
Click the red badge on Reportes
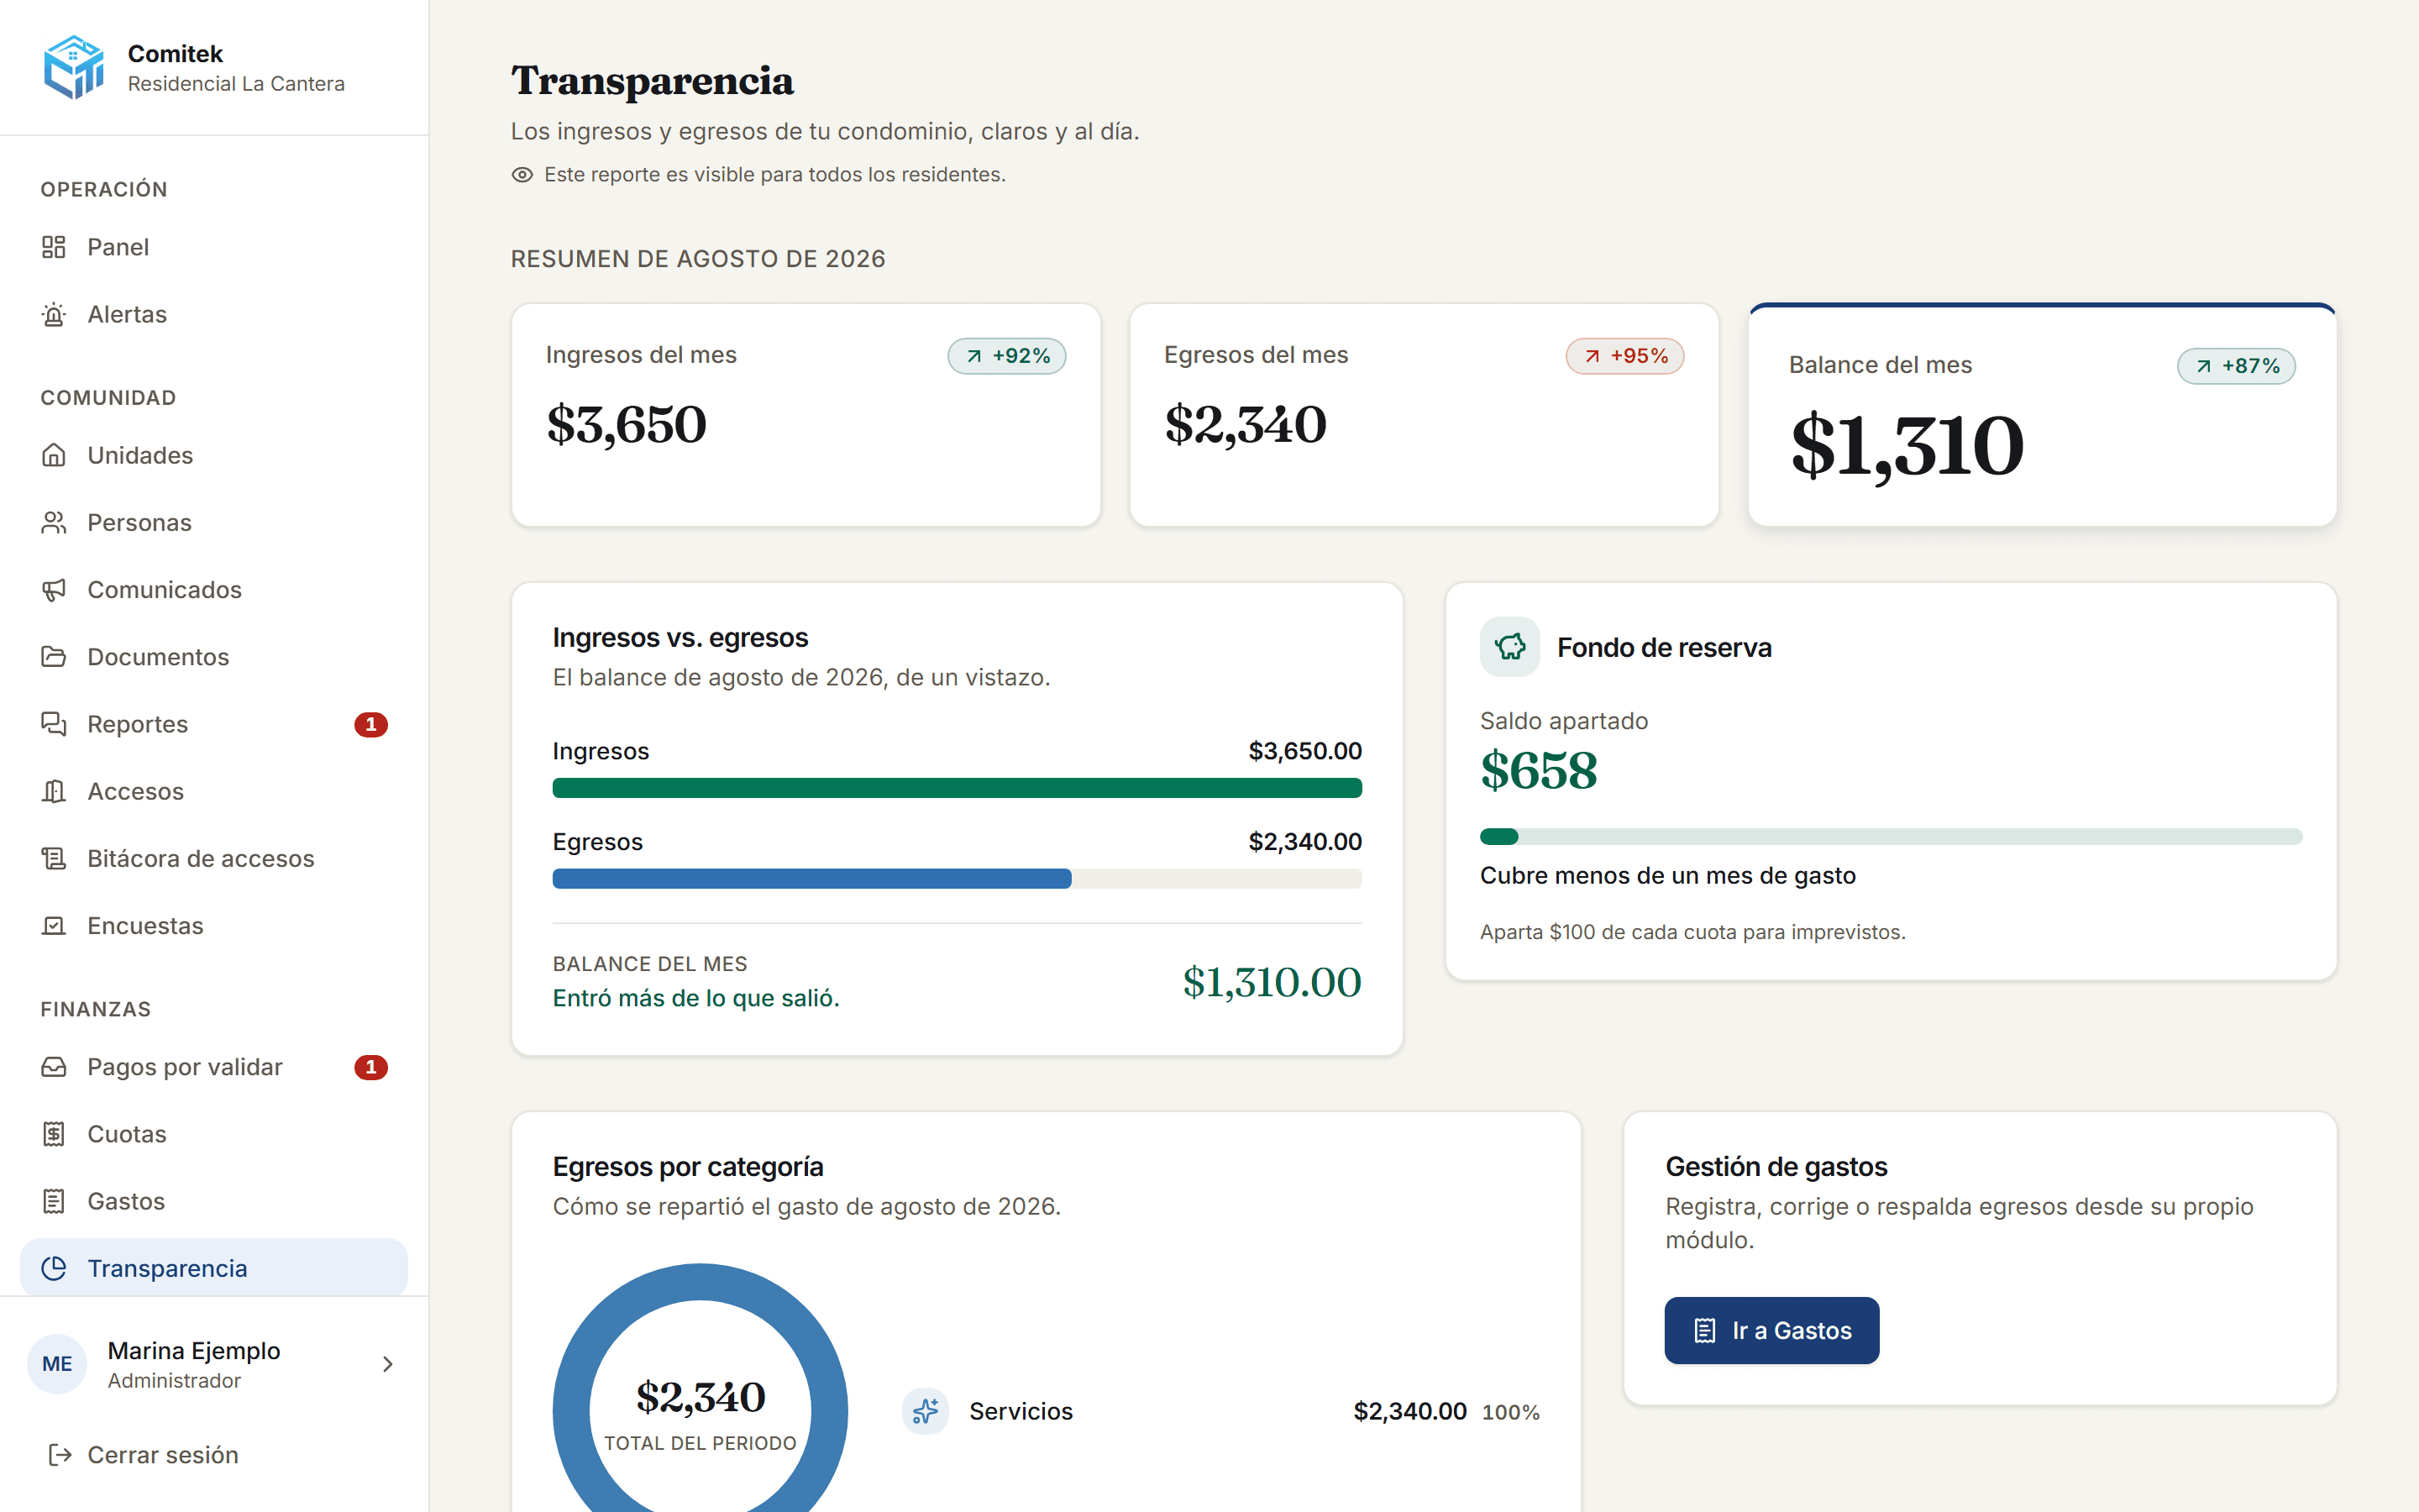click(x=371, y=724)
